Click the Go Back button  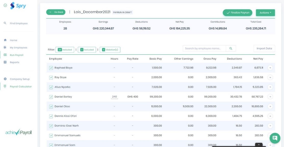pyautogui.click(x=56, y=12)
